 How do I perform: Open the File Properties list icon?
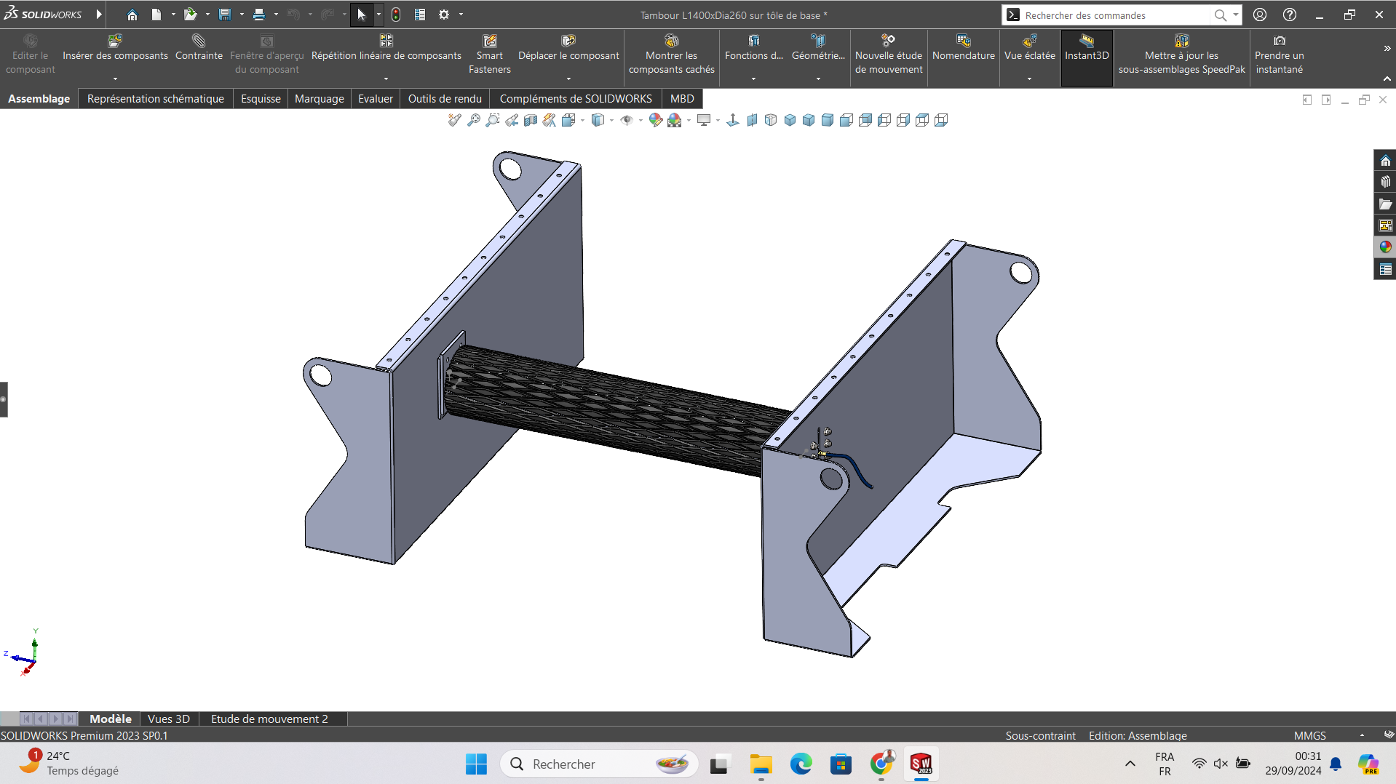[x=420, y=15]
